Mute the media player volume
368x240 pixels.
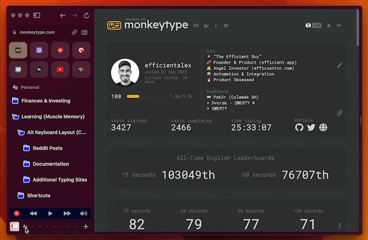[x=83, y=213]
